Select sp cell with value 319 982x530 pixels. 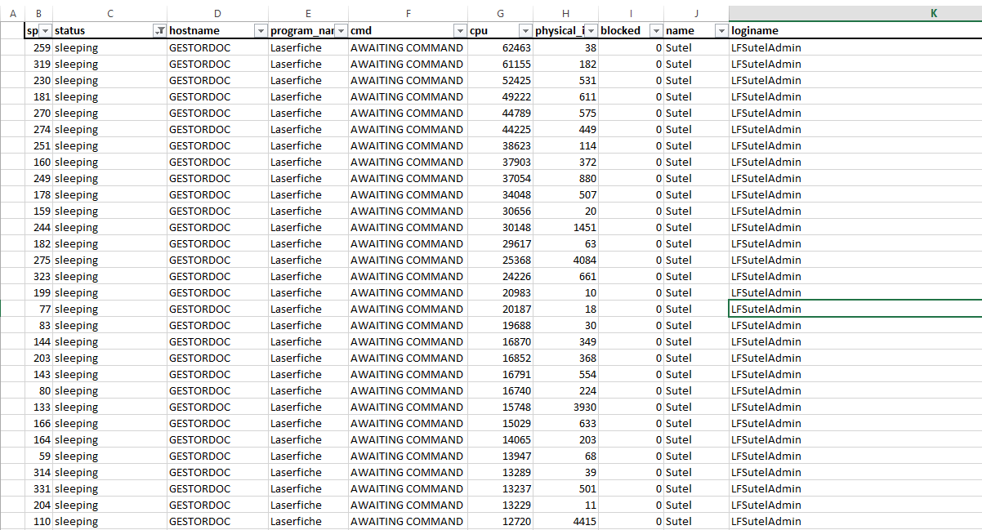38,64
